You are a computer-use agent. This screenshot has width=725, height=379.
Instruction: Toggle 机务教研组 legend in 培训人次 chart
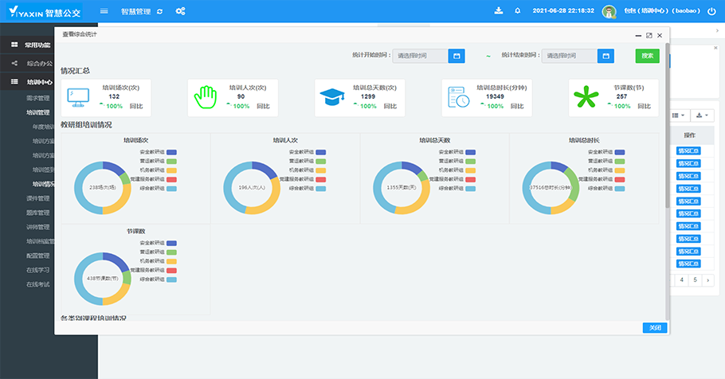click(321, 170)
